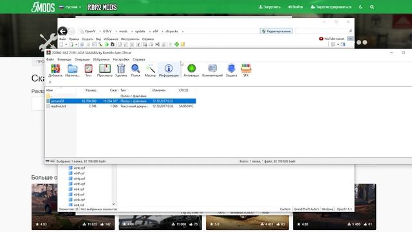Click the Извлечь (Extract) folder icon

[x=72, y=70]
